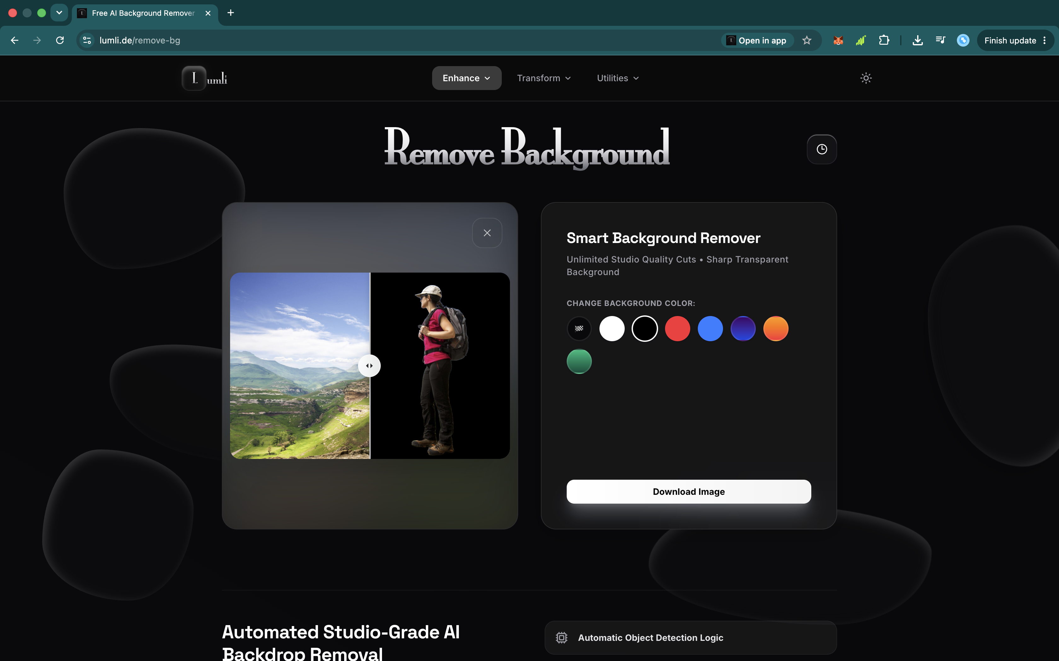Open a new browser tab

(x=231, y=13)
